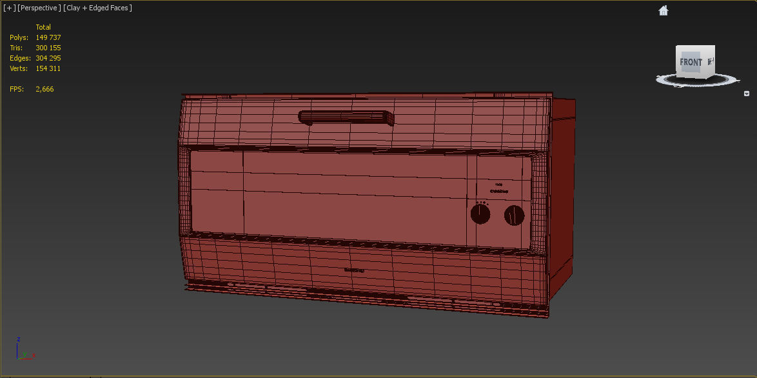Select the left control knob on the oven model
Viewport: 757px width, 378px height.
[480, 214]
